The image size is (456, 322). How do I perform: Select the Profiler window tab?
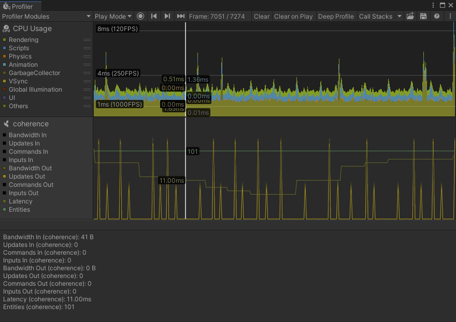pyautogui.click(x=18, y=6)
